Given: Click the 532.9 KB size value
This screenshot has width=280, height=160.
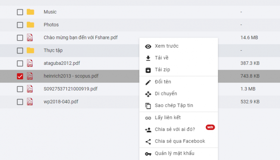Looking at the screenshot, I should 250,102.
